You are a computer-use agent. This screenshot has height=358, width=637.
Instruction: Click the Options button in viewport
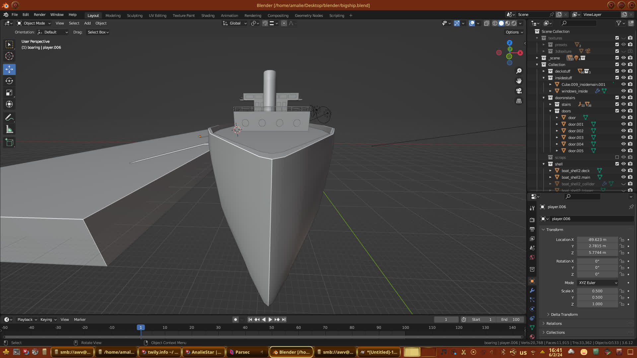click(514, 32)
